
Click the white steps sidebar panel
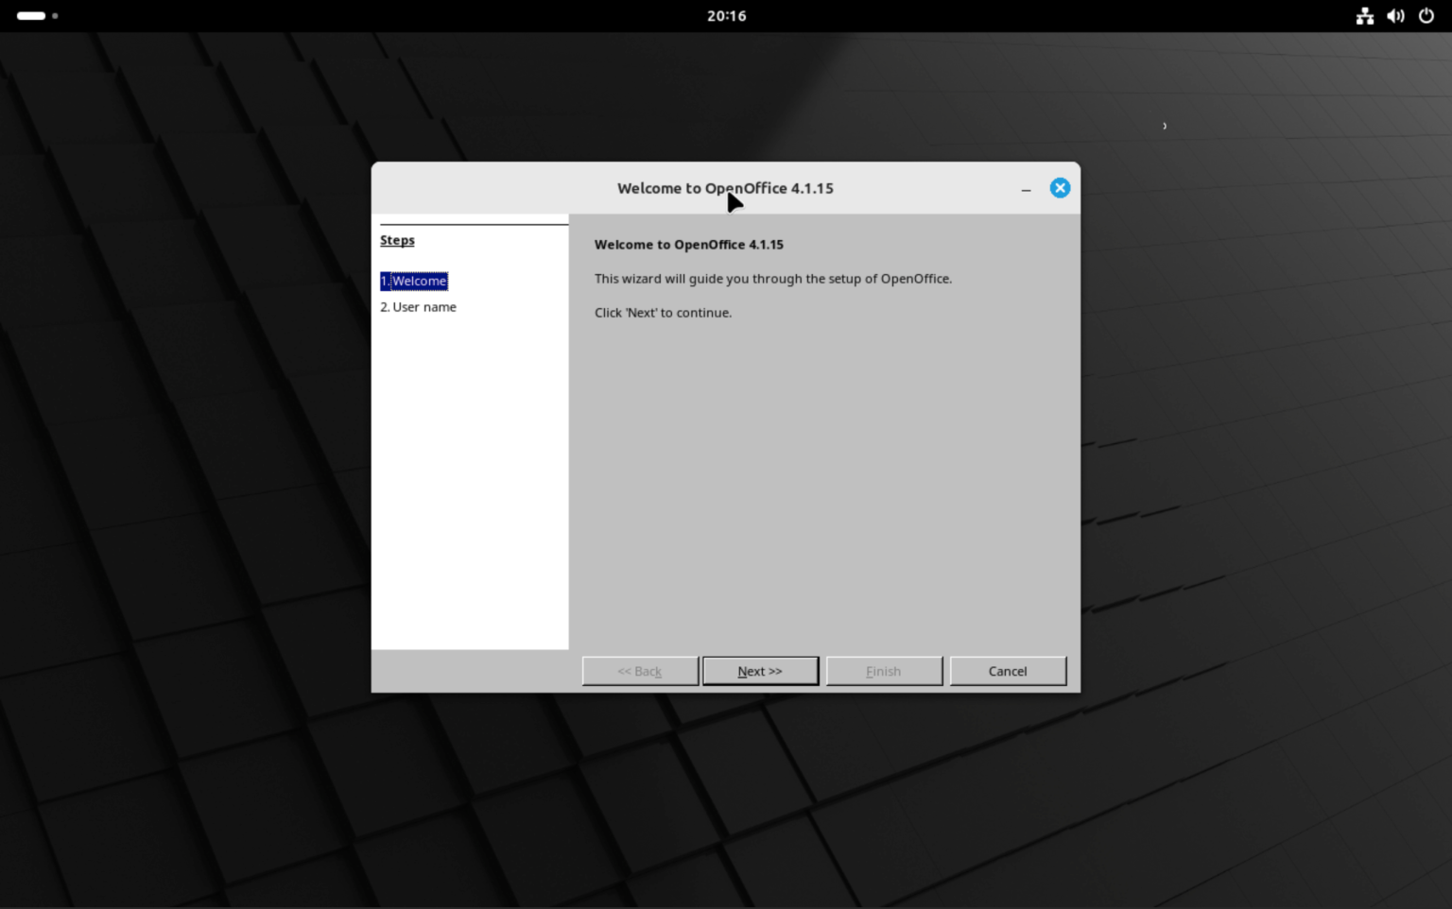pos(470,472)
